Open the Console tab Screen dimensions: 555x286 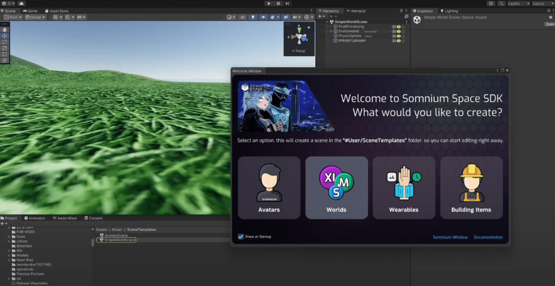[x=92, y=218]
